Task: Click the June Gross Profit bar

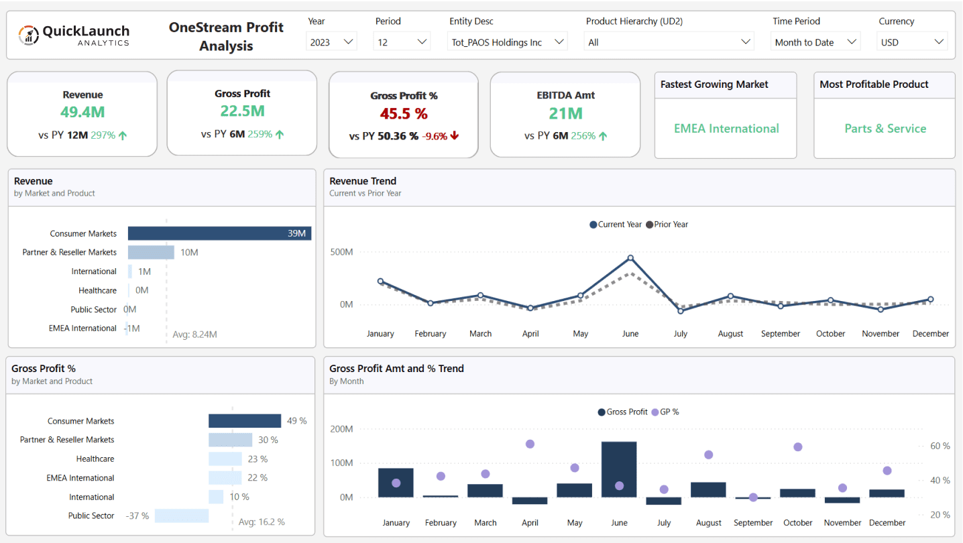Action: [x=619, y=469]
